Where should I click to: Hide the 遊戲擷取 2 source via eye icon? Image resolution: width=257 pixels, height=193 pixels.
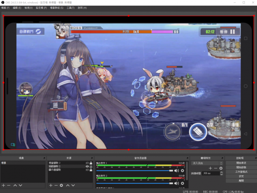[x=87, y=166]
